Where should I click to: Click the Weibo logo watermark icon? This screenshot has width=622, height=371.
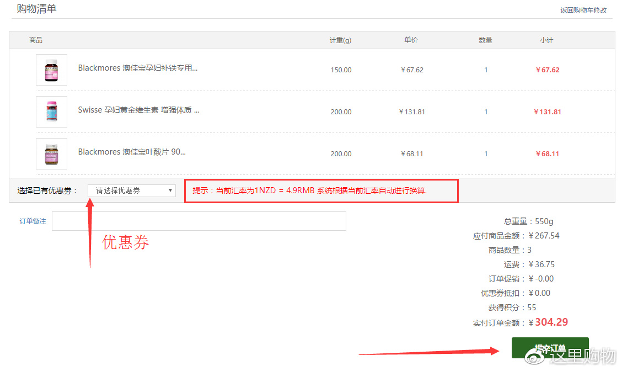point(534,356)
